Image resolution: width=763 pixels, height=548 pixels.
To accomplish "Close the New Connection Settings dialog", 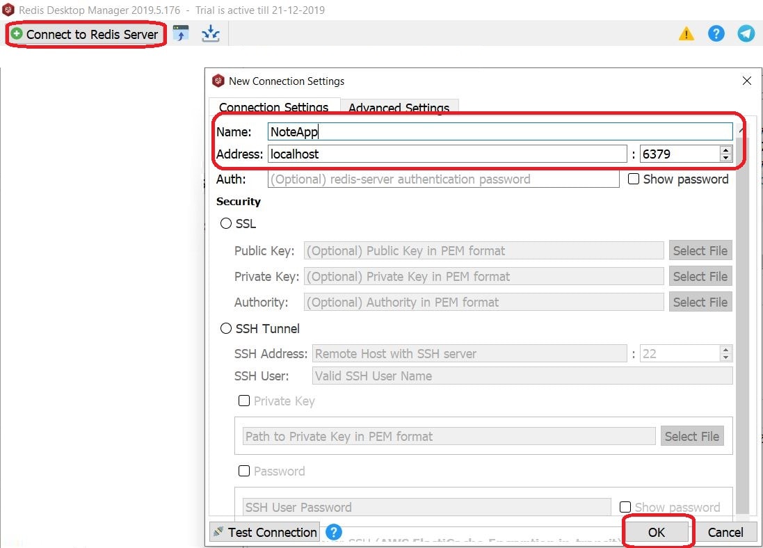I will (747, 81).
